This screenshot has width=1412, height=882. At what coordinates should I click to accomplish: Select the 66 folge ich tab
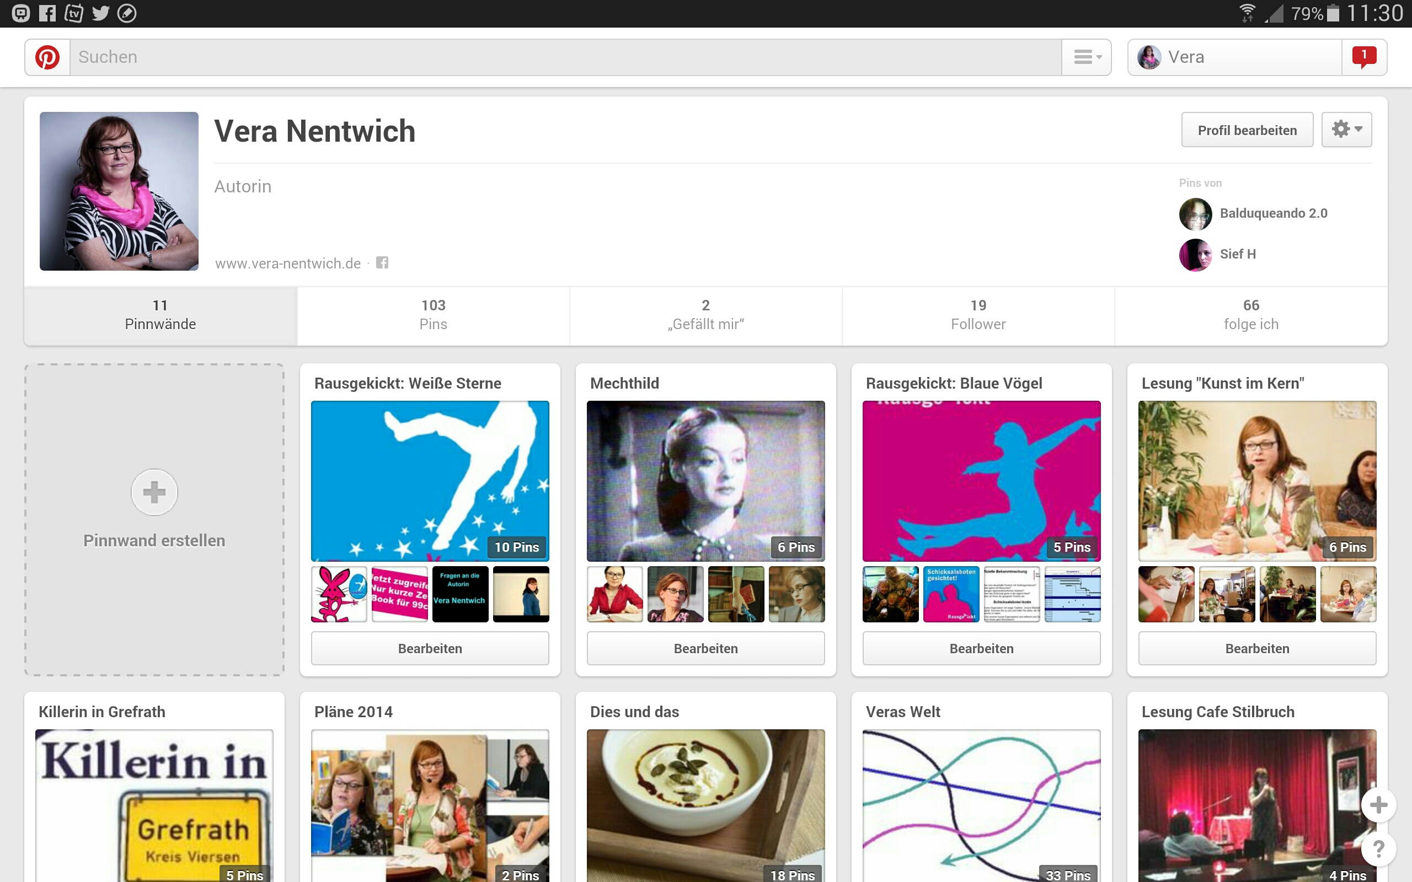pos(1250,315)
